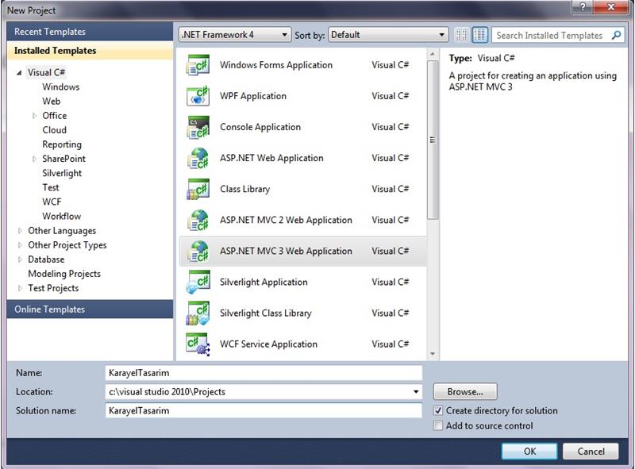Image resolution: width=635 pixels, height=469 pixels.
Task: Click the Cancel button
Action: coord(591,452)
